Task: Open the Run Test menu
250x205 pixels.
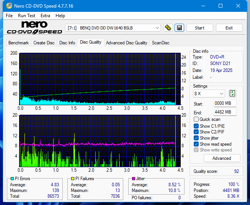Action: click(26, 16)
